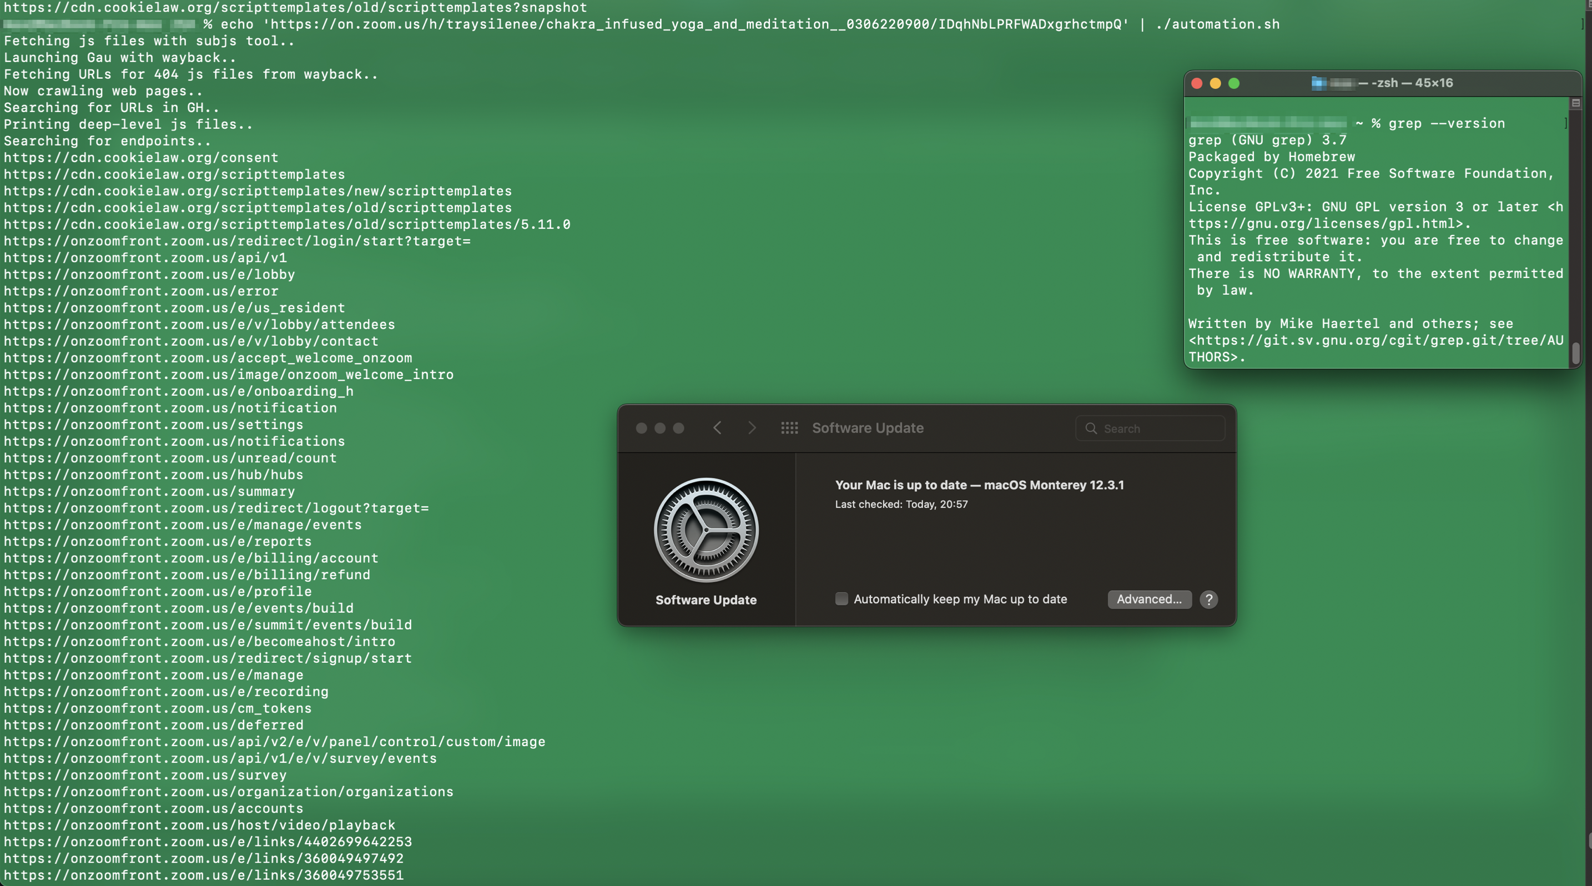
Task: Open the Show All preferences grid icon
Action: pos(789,427)
